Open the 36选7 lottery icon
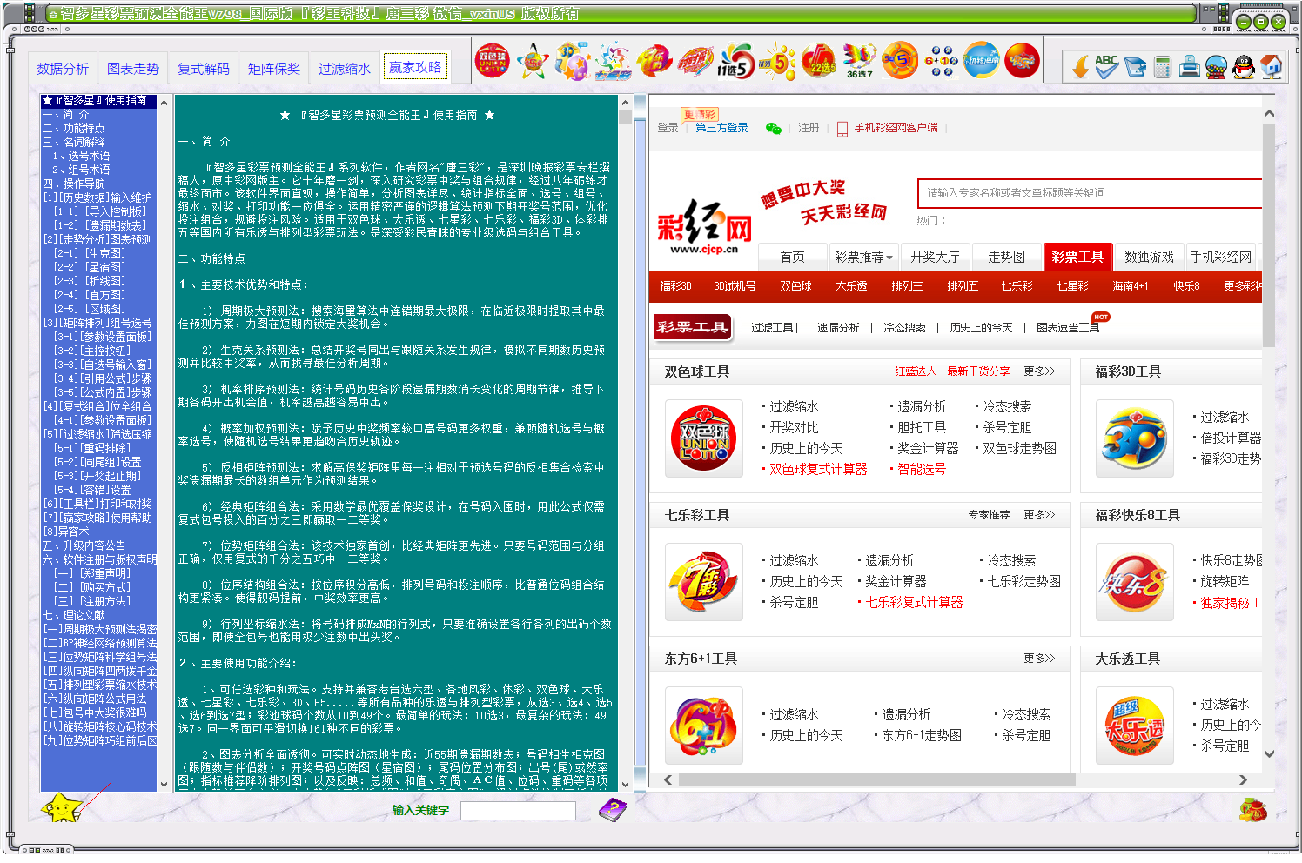This screenshot has height=863, width=1302. click(859, 61)
